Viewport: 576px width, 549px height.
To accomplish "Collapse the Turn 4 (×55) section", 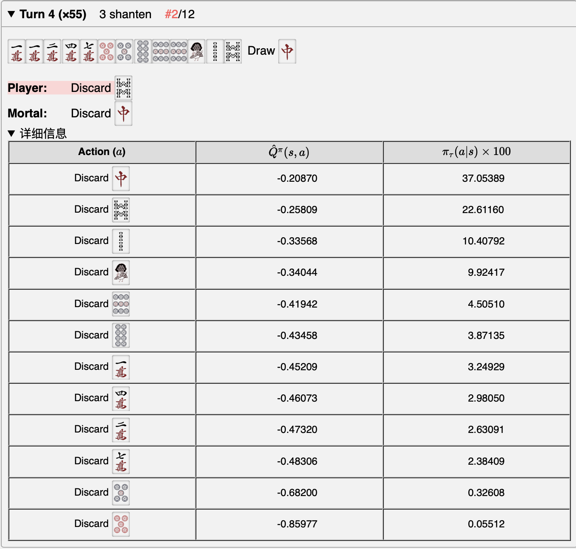I will [x=11, y=14].
